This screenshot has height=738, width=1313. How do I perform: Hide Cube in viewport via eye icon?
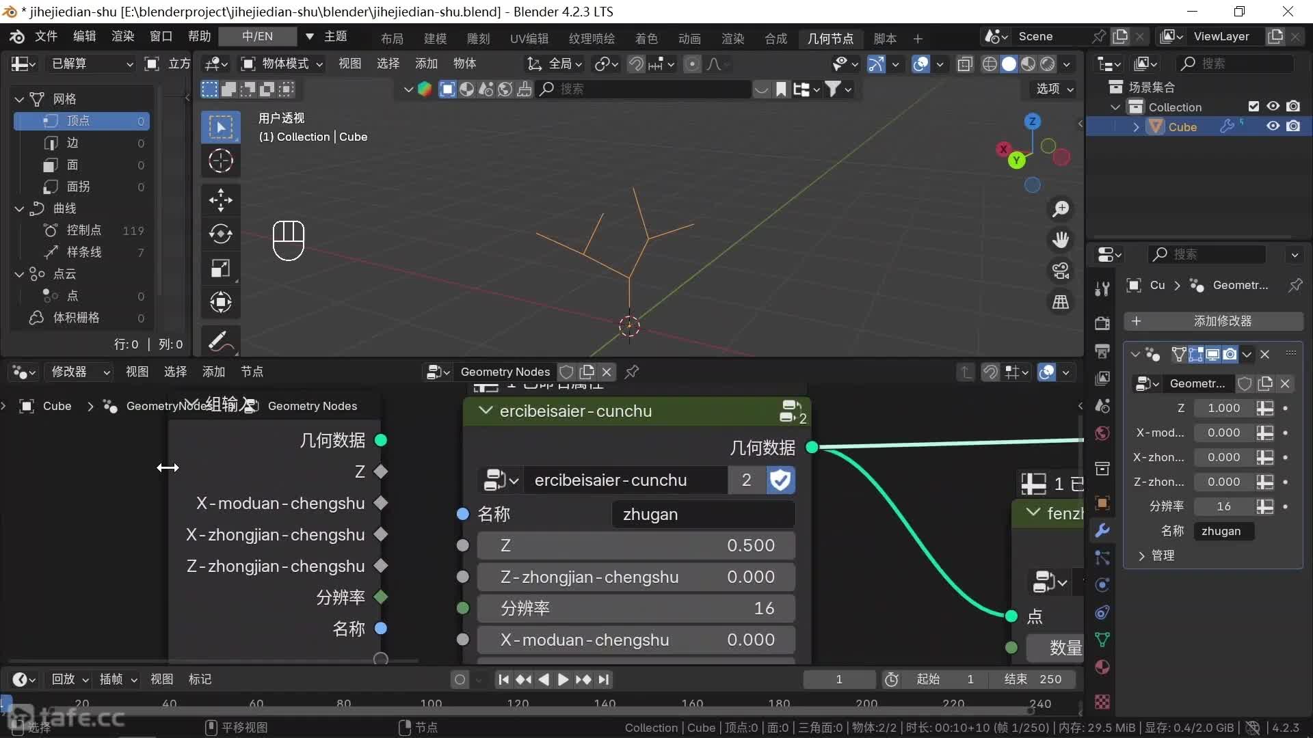click(1273, 126)
